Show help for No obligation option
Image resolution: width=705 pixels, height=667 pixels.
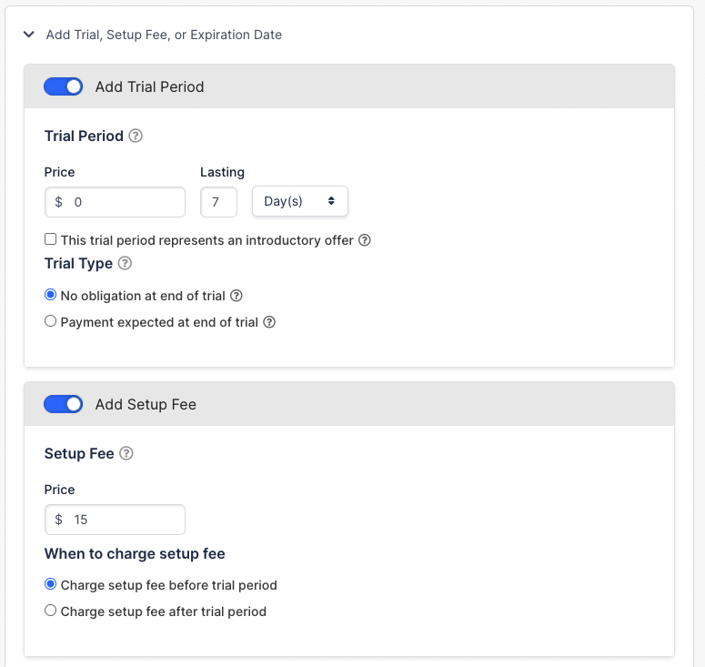tap(236, 296)
